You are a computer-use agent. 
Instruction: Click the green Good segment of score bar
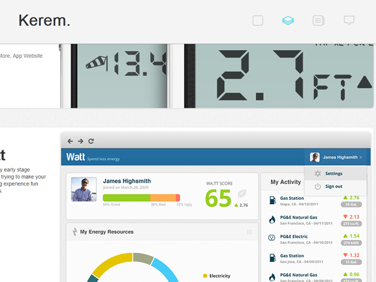click(126, 198)
